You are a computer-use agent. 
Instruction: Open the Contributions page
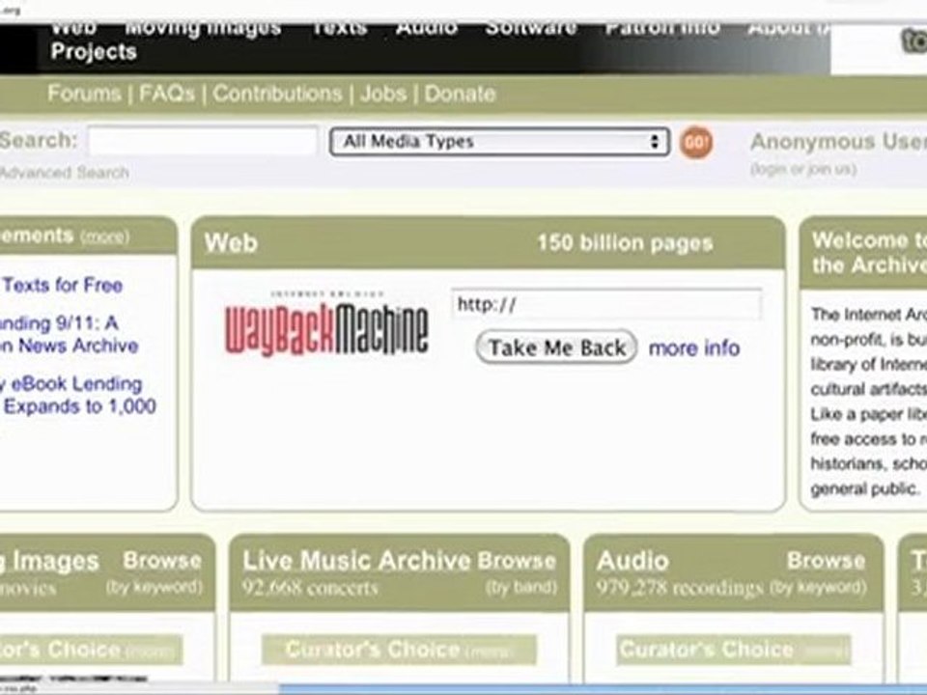pos(277,94)
